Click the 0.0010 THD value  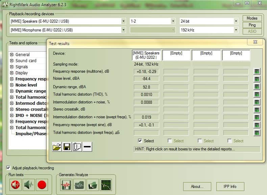coord(146,95)
